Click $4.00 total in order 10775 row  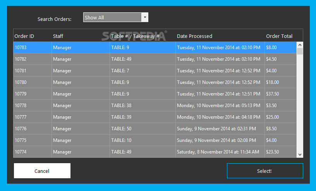pyautogui.click(x=280, y=140)
